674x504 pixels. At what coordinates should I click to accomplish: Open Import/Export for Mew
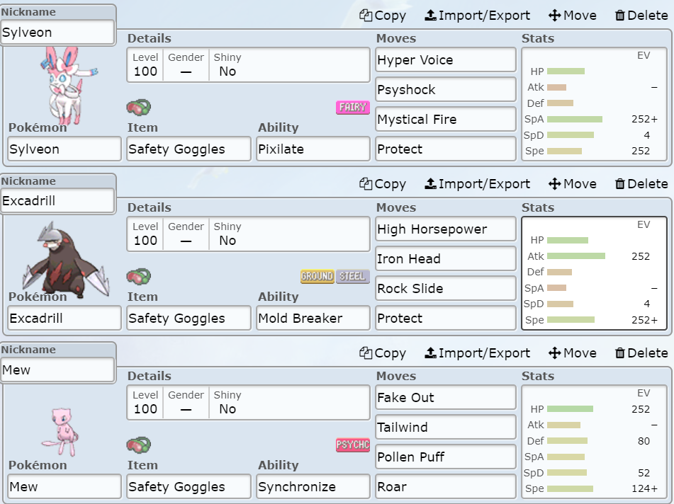(x=477, y=353)
